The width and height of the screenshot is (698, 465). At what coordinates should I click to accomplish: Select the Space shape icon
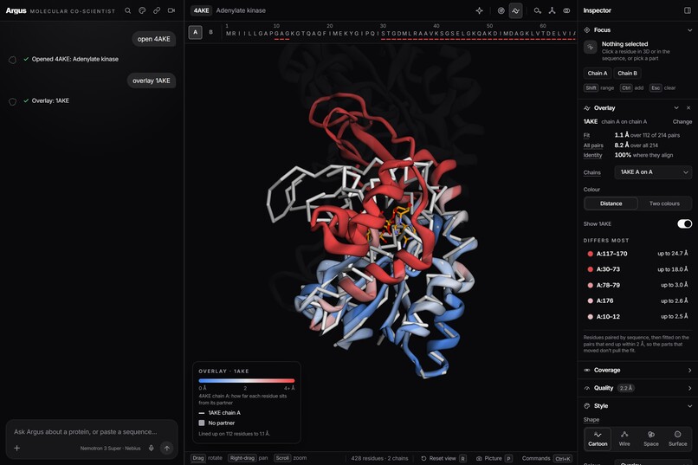click(651, 439)
